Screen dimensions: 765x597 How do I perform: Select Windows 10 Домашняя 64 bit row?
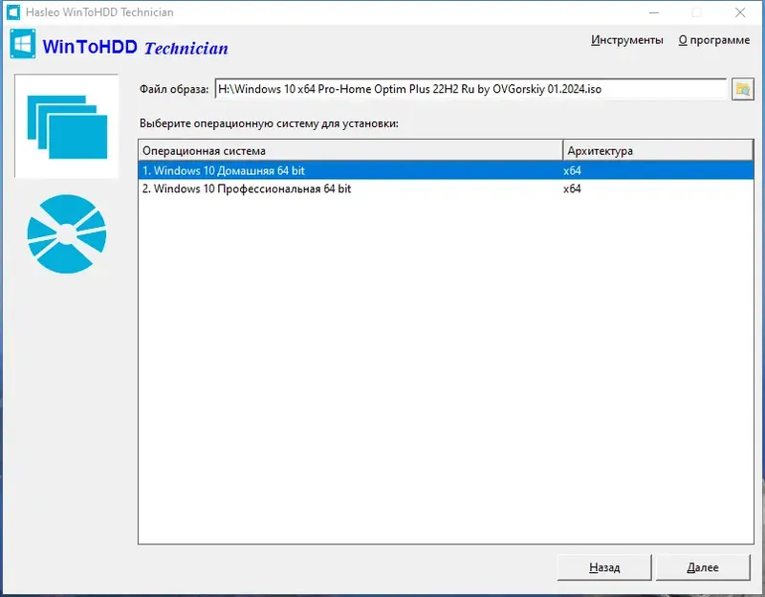point(446,170)
